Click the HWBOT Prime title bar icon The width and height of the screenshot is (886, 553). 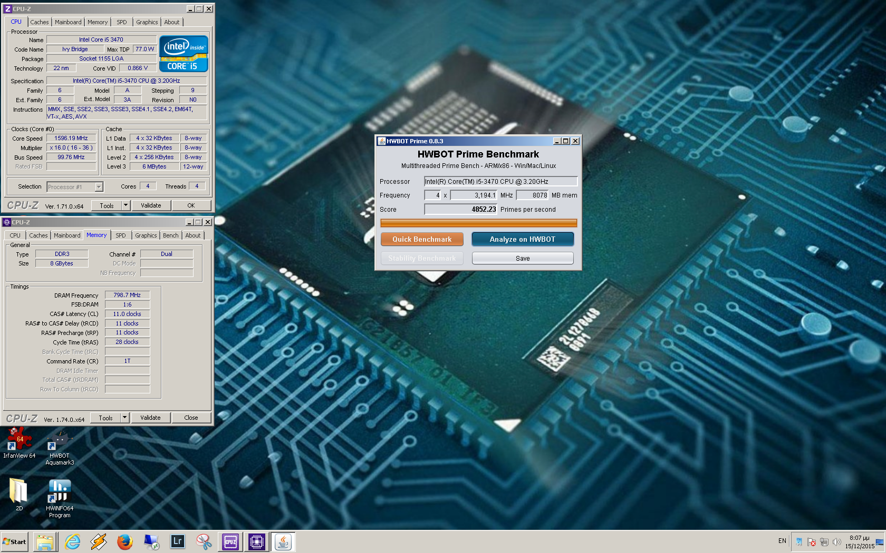pos(381,141)
